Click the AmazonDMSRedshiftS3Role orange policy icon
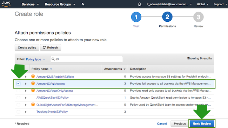The height and width of the screenshot is (128, 228). point(33,76)
